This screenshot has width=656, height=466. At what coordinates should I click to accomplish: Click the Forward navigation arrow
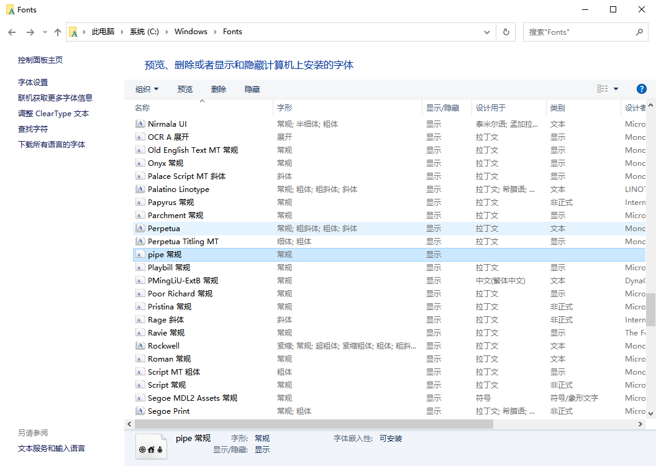30,32
